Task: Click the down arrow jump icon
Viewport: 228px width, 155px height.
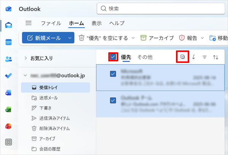Action: tap(193, 57)
